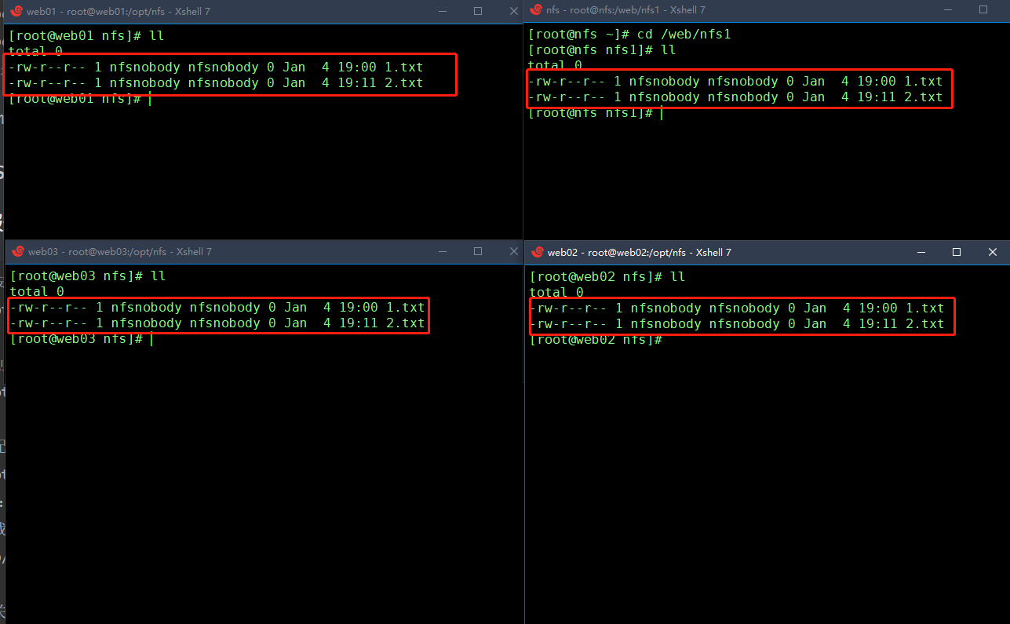The height and width of the screenshot is (624, 1010).
Task: Click the last '[root@nfs nfs1]#' prompt
Action: [x=590, y=112]
